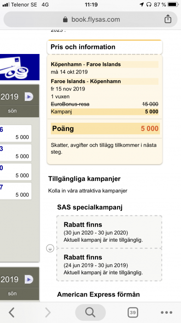Advance the lower 2019 calendar with arrow
Screen dimensions: 181x323
(x=29, y=279)
